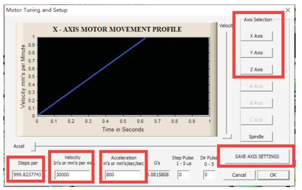Focus the Velocity field showing 30000
The height and width of the screenshot is (190, 302).
click(x=72, y=175)
